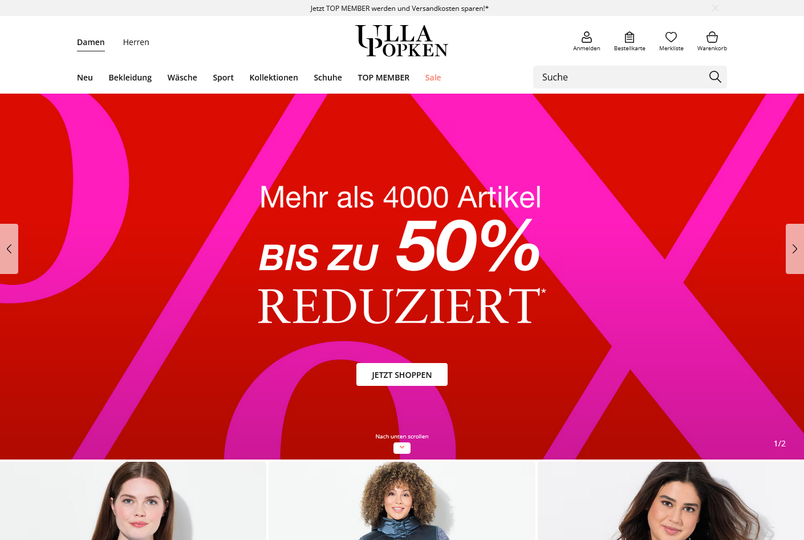
Task: Open the Bekleidung menu
Action: click(130, 78)
